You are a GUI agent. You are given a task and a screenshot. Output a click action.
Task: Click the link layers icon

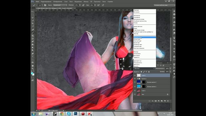click(x=149, y=101)
